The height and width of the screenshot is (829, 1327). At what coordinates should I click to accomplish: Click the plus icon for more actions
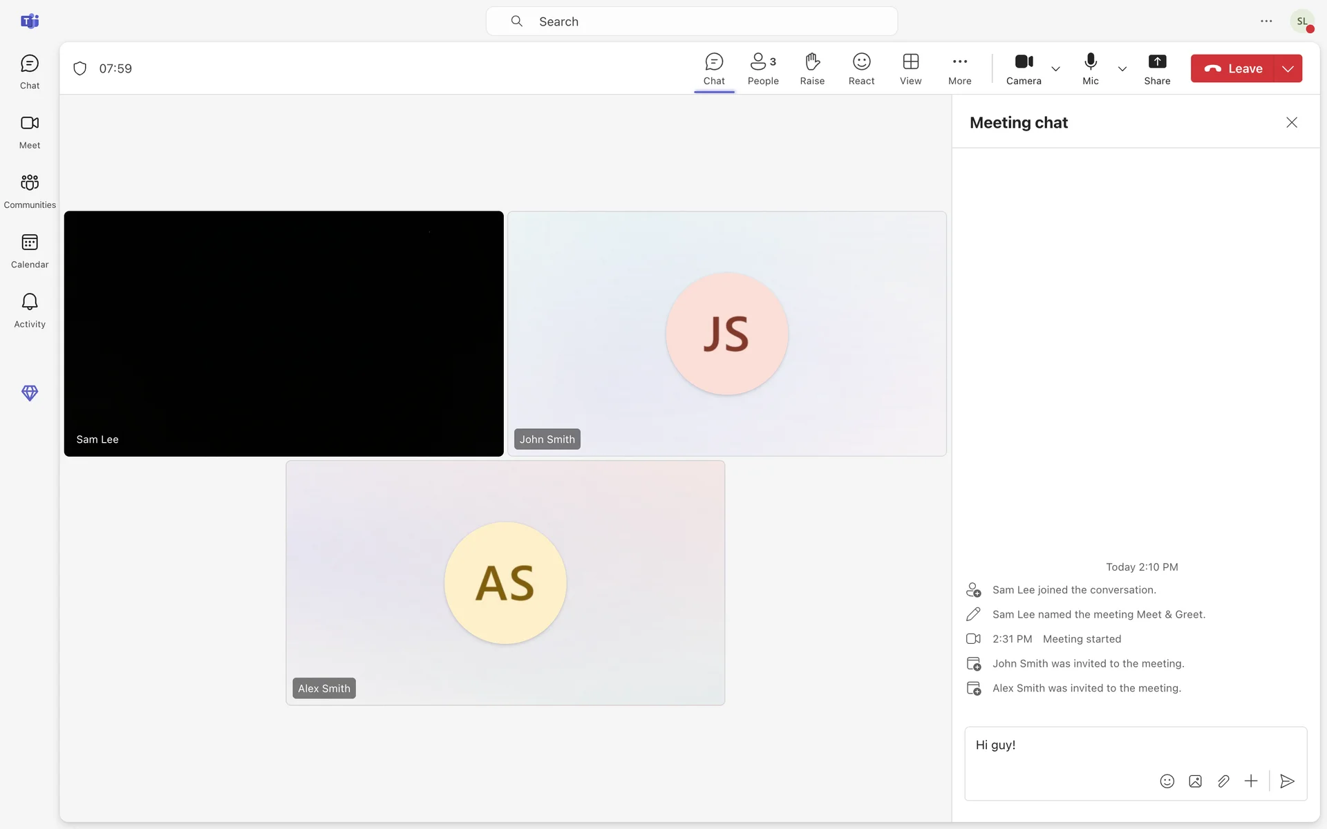point(1251,781)
